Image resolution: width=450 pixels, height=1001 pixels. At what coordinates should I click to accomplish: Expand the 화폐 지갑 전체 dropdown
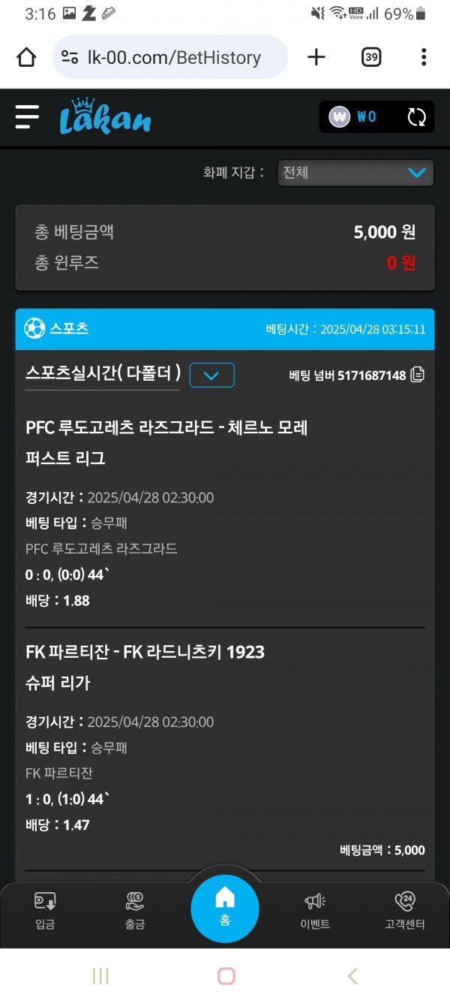355,173
